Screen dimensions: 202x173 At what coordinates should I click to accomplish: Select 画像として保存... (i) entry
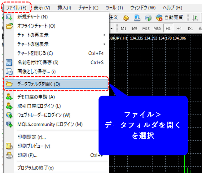click(56, 71)
